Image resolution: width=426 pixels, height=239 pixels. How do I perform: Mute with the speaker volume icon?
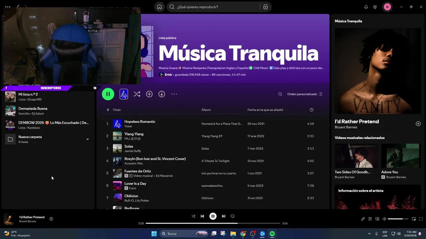point(384,219)
